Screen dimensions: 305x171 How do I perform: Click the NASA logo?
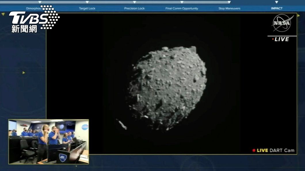283,23
